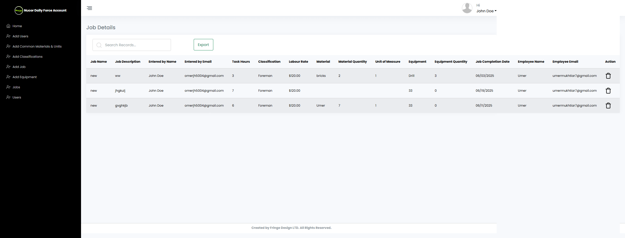Image resolution: width=625 pixels, height=238 pixels.
Task: Click the search magnifier icon
Action: coord(99,45)
